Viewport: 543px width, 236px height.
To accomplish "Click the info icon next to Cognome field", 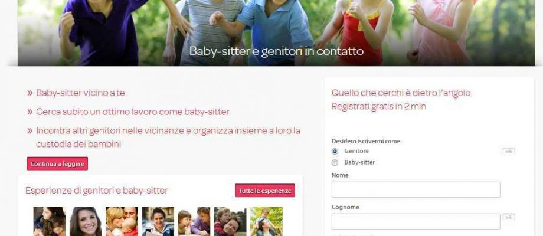I will pyautogui.click(x=509, y=217).
